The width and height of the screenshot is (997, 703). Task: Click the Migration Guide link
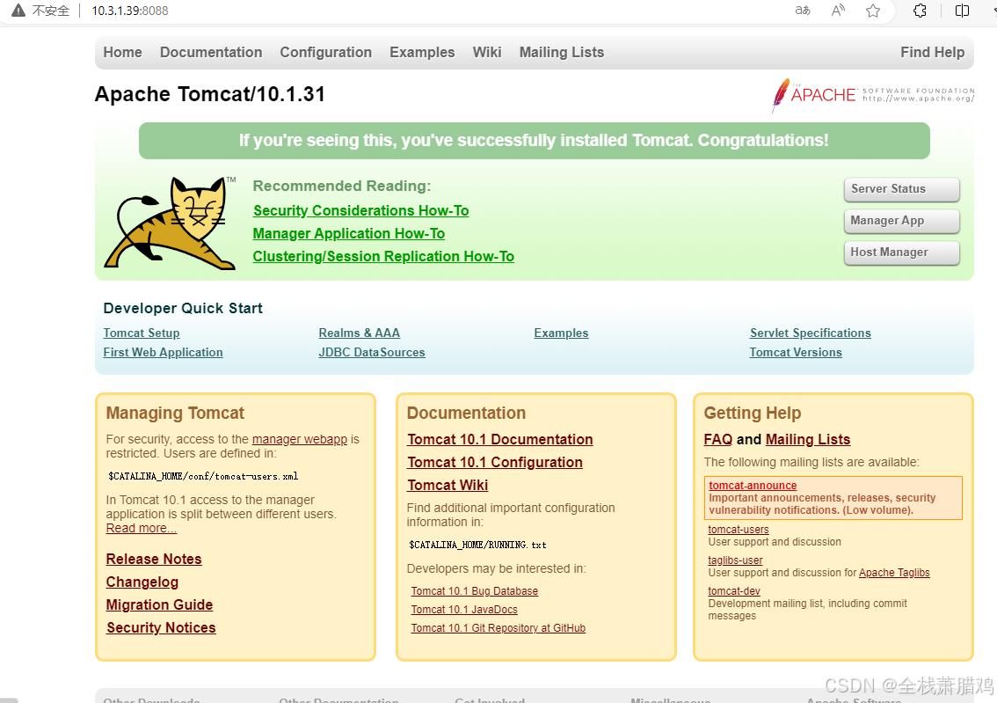click(159, 604)
